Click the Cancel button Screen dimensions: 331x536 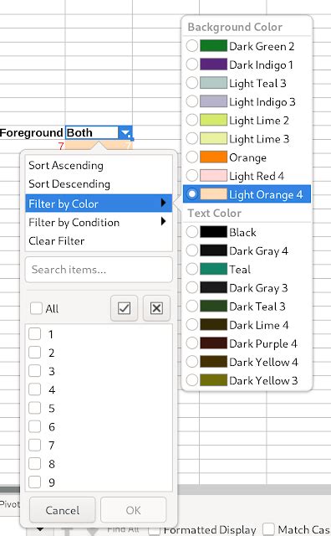63,510
